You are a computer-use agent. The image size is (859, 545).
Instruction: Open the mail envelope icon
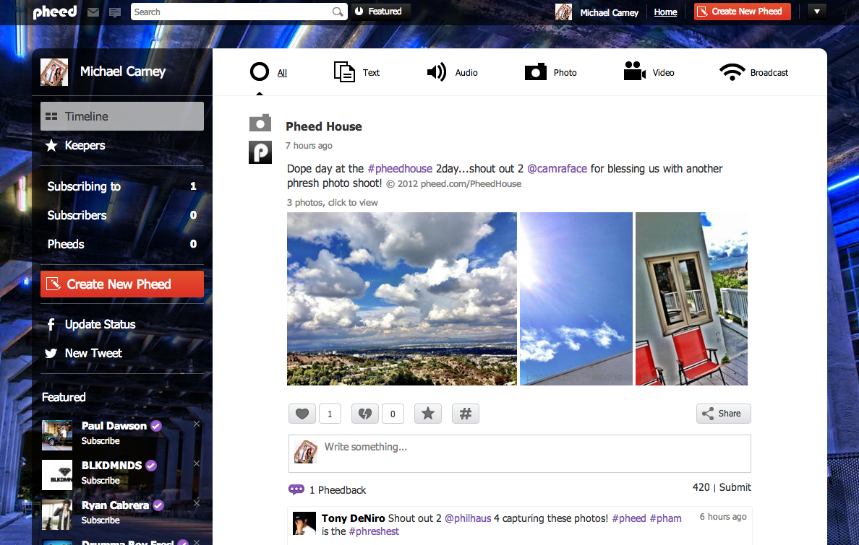click(93, 12)
